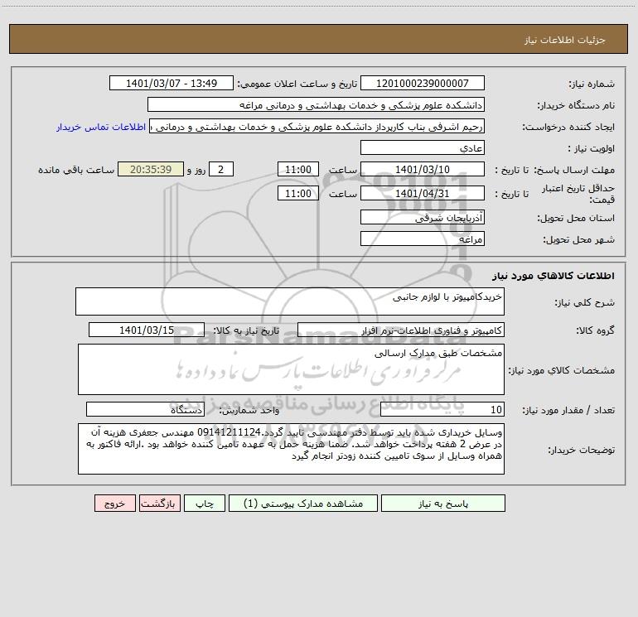
Task: Click the label اولویت نیاز
Action: [x=592, y=149]
